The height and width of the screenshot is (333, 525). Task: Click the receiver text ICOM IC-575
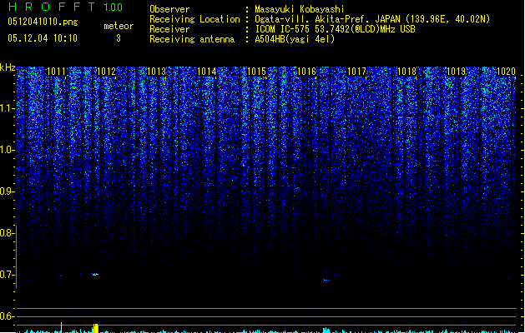[283, 29]
